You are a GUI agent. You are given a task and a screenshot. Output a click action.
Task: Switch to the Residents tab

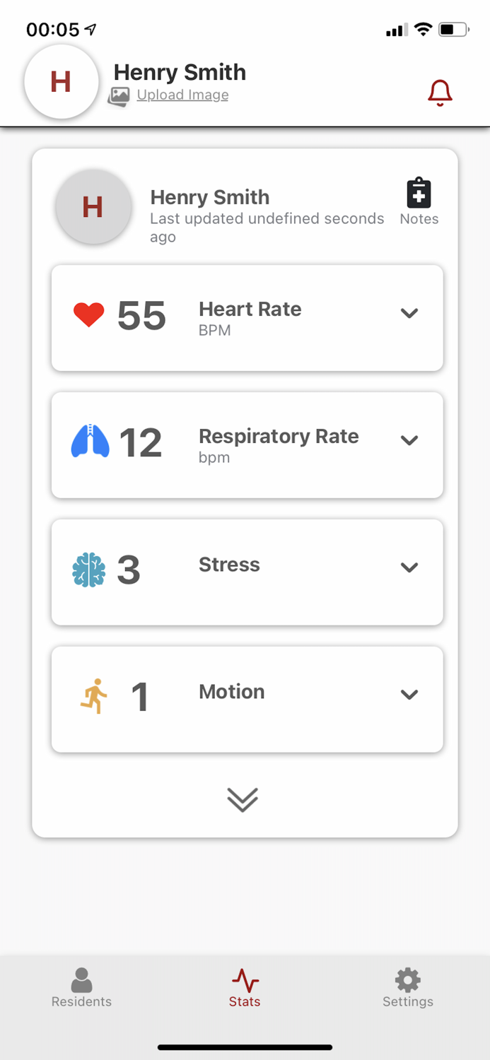pyautogui.click(x=81, y=988)
